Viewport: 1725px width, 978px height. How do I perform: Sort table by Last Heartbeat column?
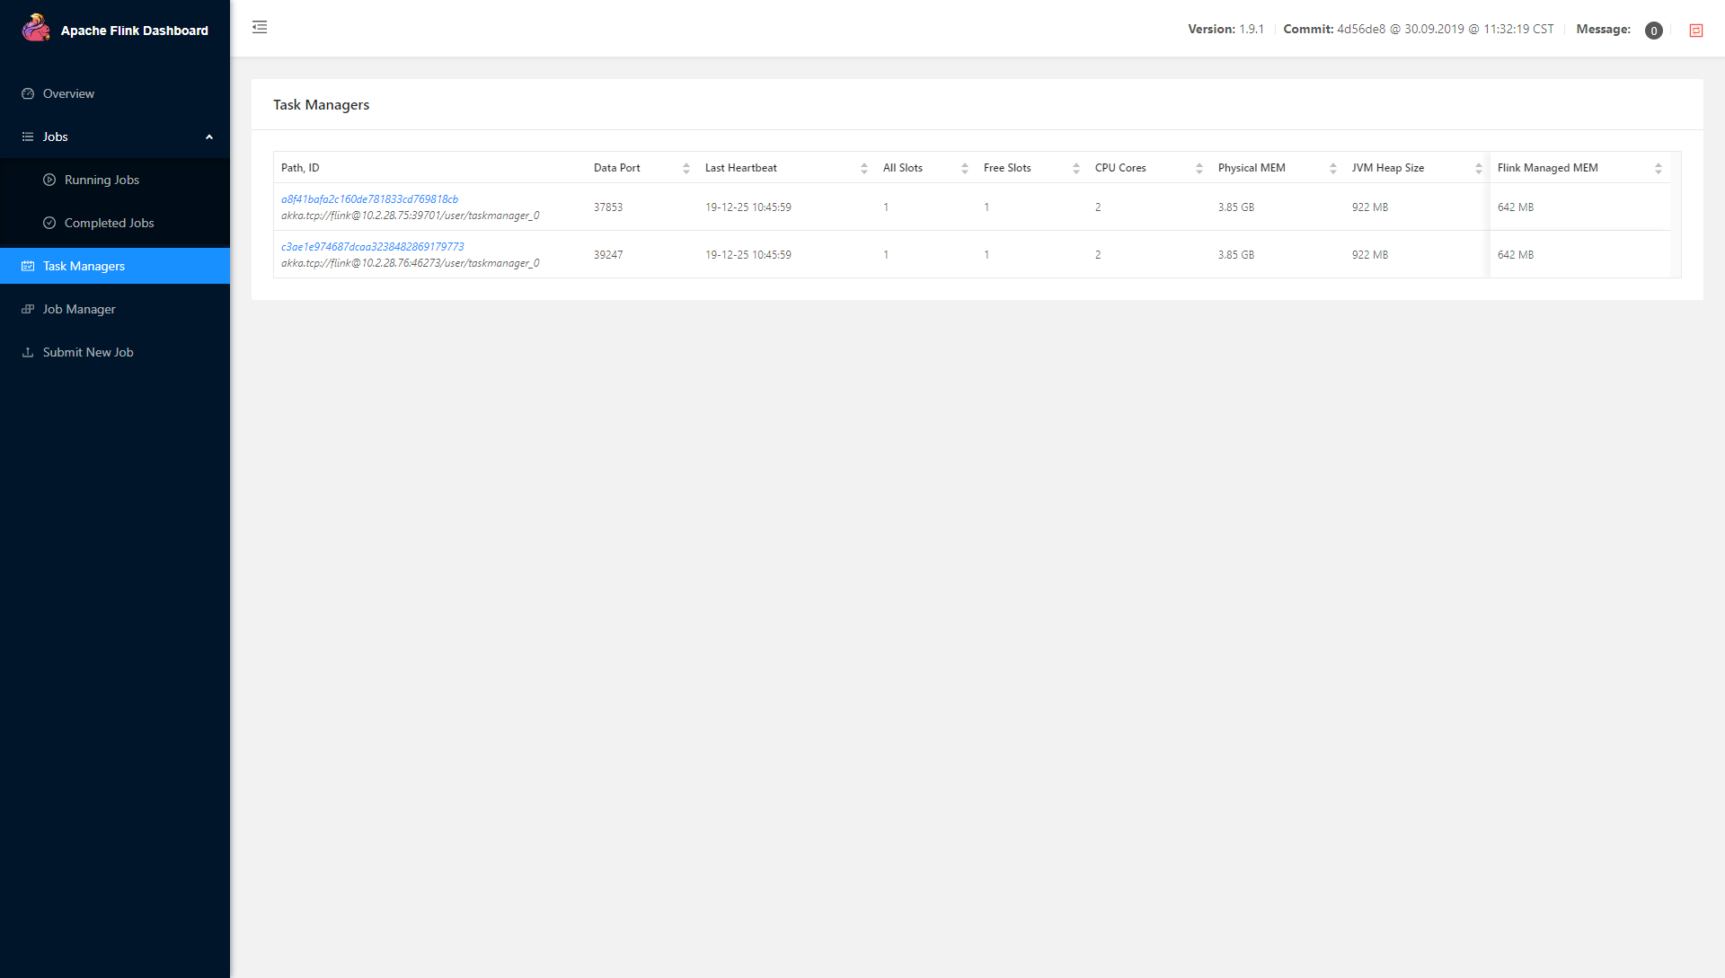(863, 168)
